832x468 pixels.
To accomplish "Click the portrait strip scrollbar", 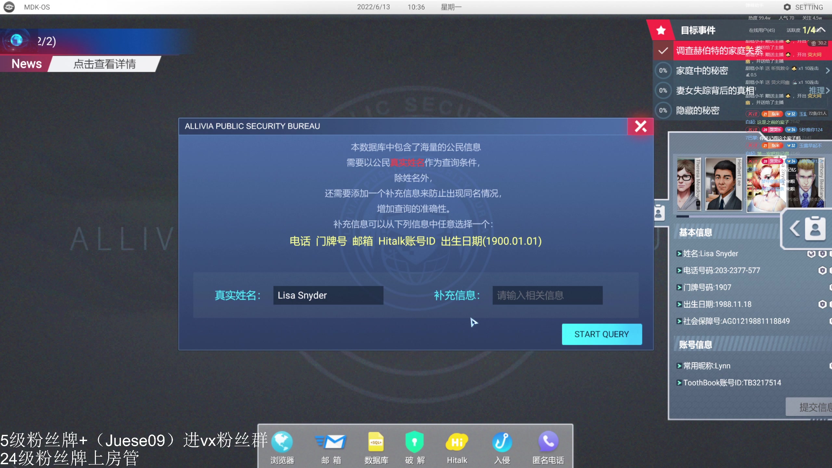I will click(728, 216).
